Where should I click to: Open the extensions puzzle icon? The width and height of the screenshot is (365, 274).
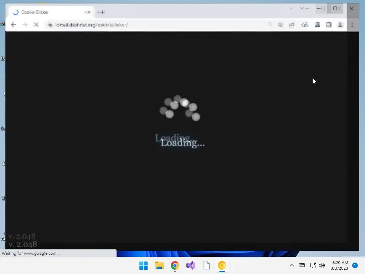point(317,25)
